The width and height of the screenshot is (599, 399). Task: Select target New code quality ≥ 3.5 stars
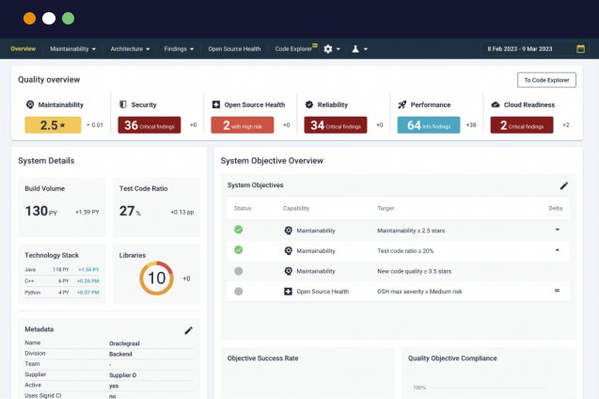(414, 271)
